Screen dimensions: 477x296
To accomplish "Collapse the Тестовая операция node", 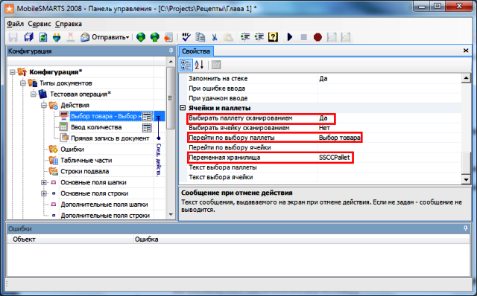I will [34, 94].
